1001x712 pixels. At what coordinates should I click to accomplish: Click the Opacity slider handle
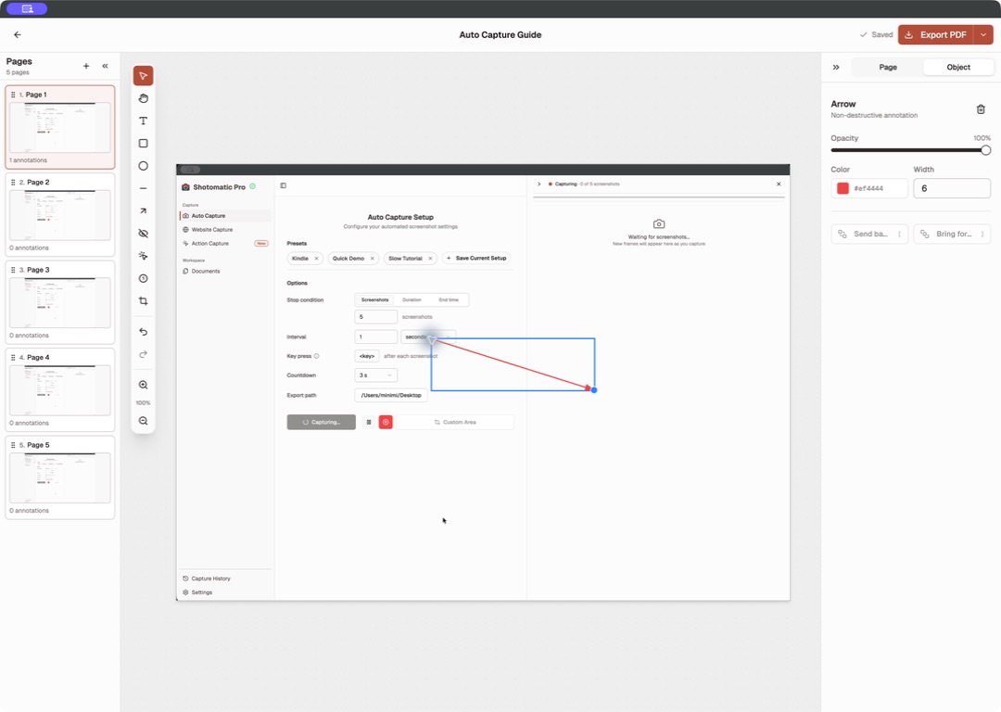[x=985, y=150]
